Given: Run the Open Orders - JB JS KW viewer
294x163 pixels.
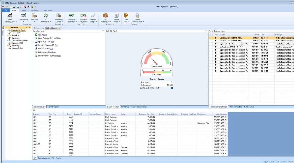Looking at the screenshot, I should 59,38.
